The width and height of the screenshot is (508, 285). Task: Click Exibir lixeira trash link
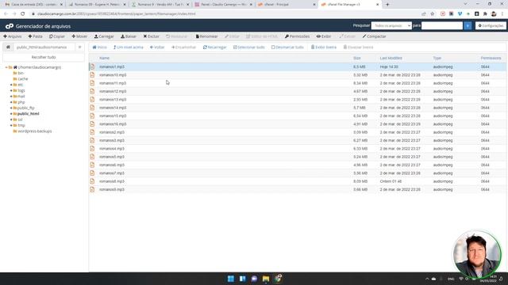pyautogui.click(x=324, y=47)
